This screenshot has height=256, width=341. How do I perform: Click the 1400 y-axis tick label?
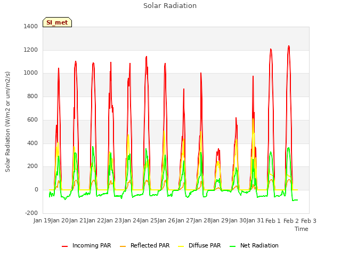(x=31, y=26)
